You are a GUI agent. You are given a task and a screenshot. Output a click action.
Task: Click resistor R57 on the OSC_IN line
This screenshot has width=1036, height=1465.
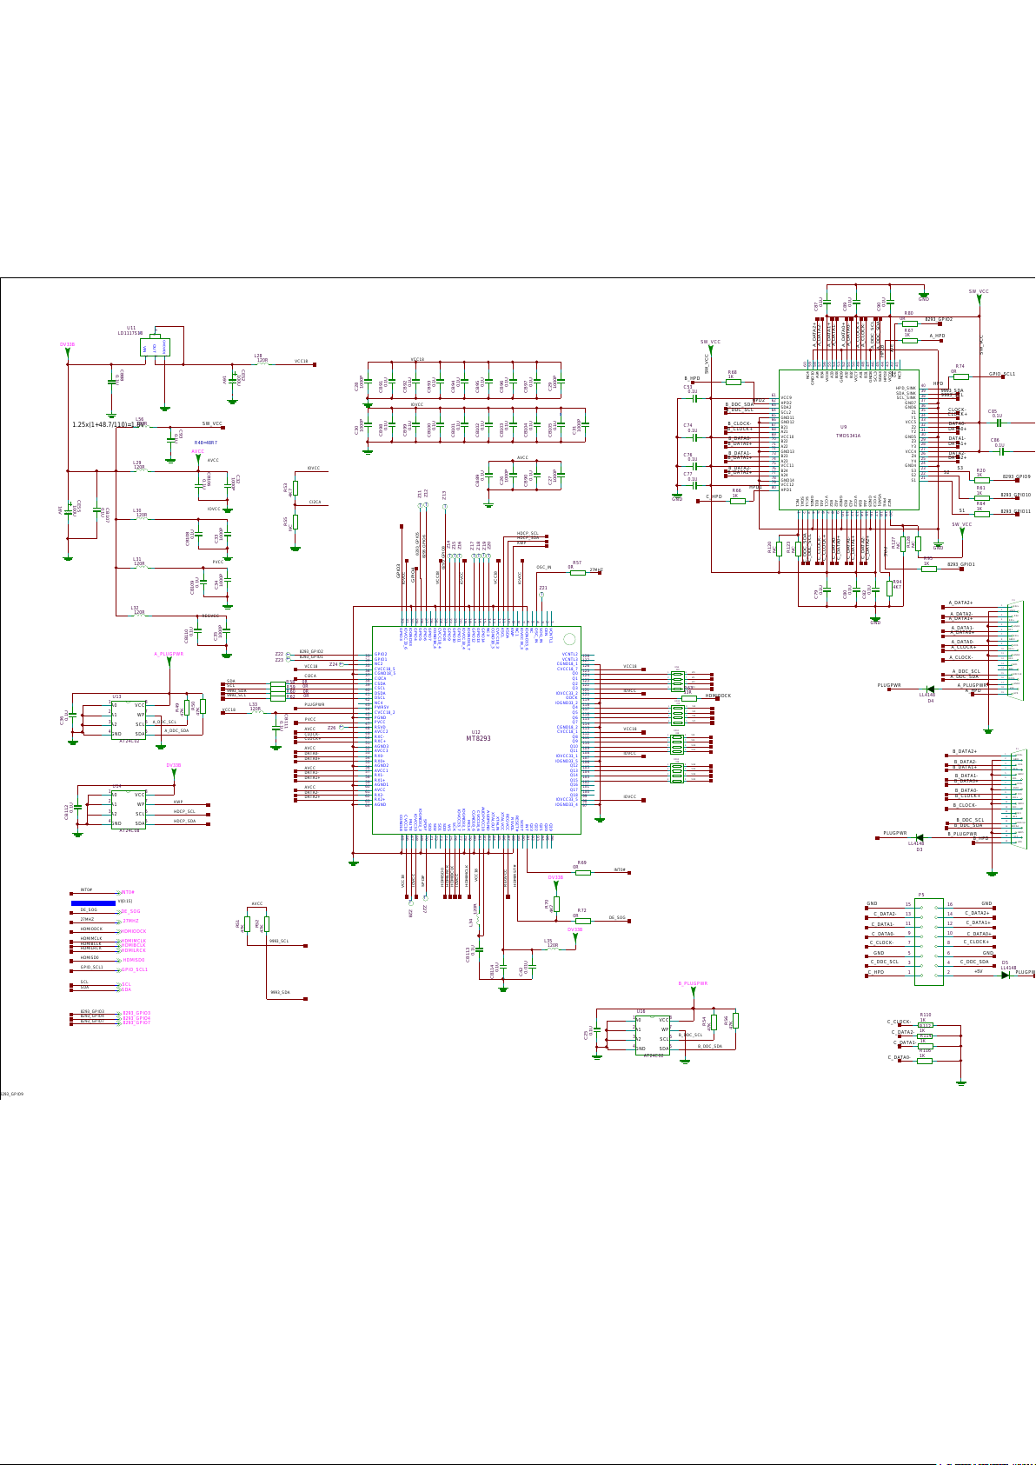(578, 572)
